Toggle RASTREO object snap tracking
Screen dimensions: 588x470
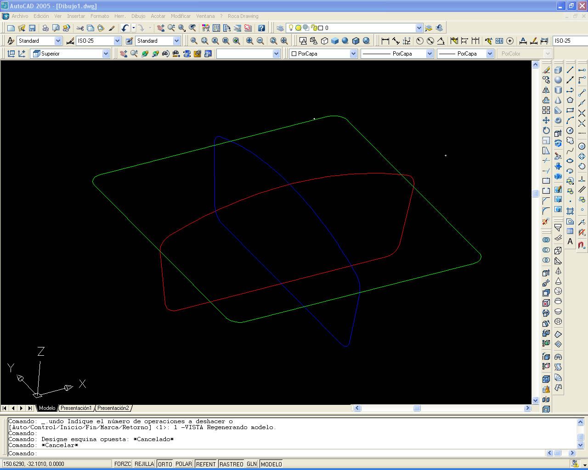232,464
